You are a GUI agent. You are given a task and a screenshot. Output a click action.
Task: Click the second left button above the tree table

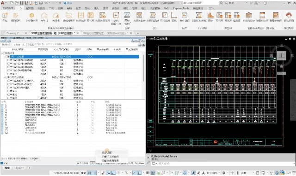(x=19, y=45)
